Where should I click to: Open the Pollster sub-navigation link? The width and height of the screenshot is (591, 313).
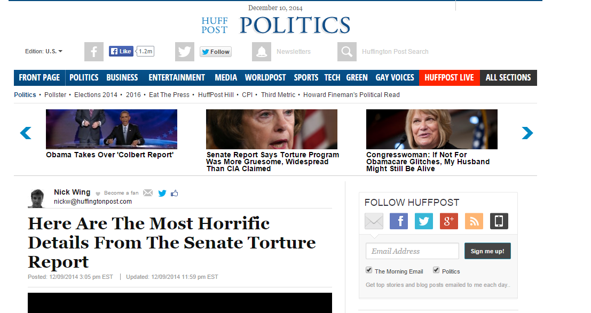click(x=55, y=95)
